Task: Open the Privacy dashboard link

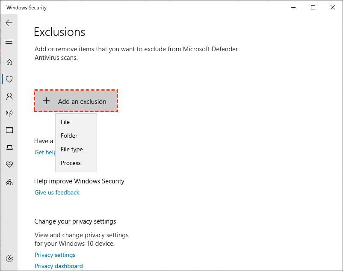Action: pos(59,266)
